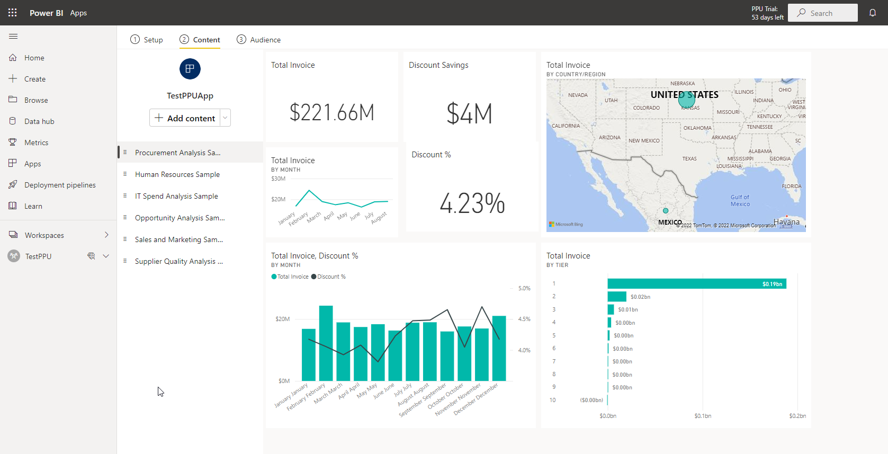Select the Content step tab
The width and height of the screenshot is (888, 454).
click(200, 40)
